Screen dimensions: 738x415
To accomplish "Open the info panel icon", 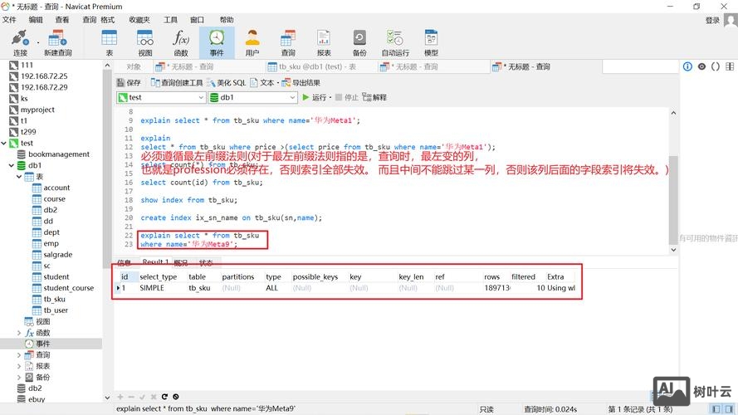I will pos(687,66).
